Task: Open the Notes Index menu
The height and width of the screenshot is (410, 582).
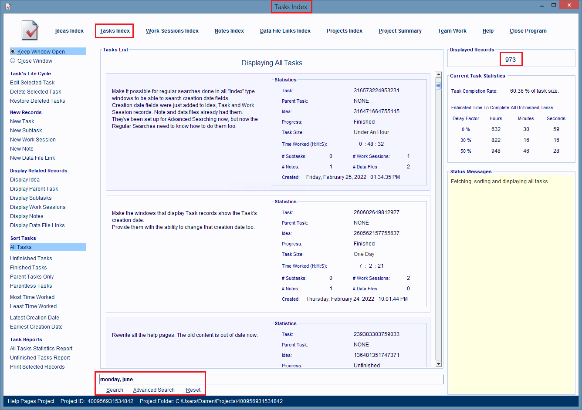Action: coord(229,31)
